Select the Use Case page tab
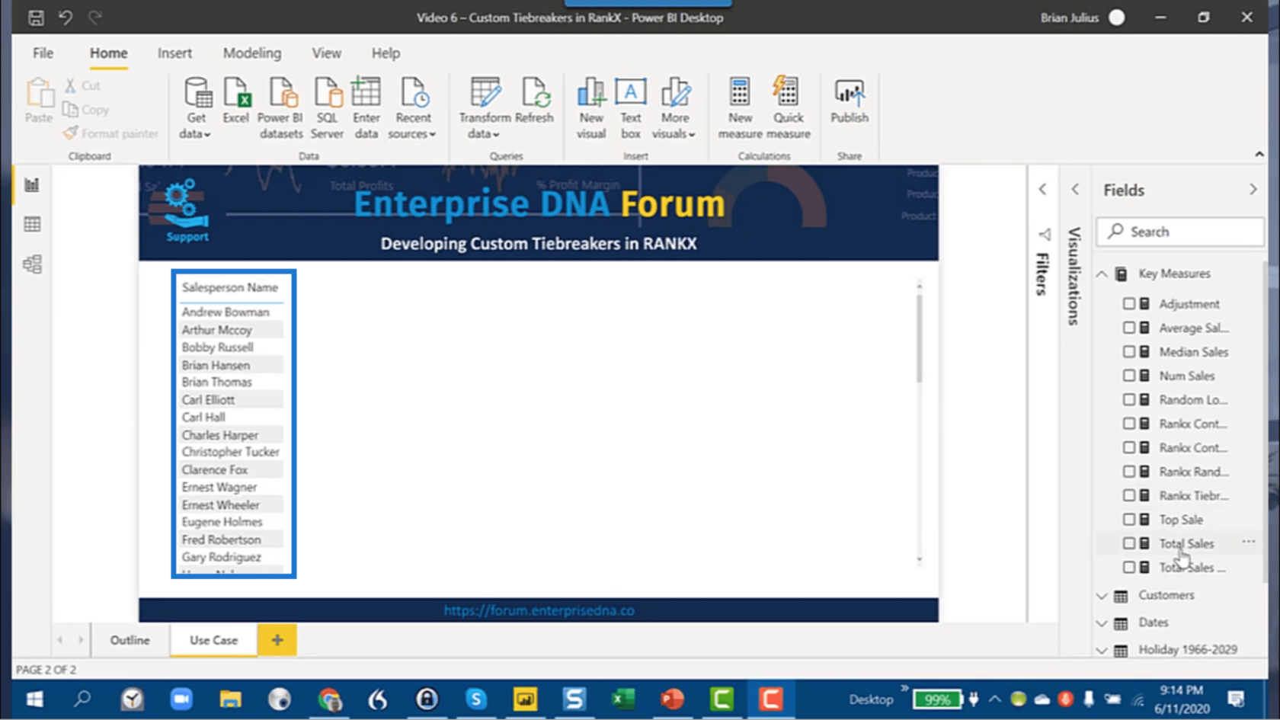Screen dimensions: 1280x720 pyautogui.click(x=213, y=640)
